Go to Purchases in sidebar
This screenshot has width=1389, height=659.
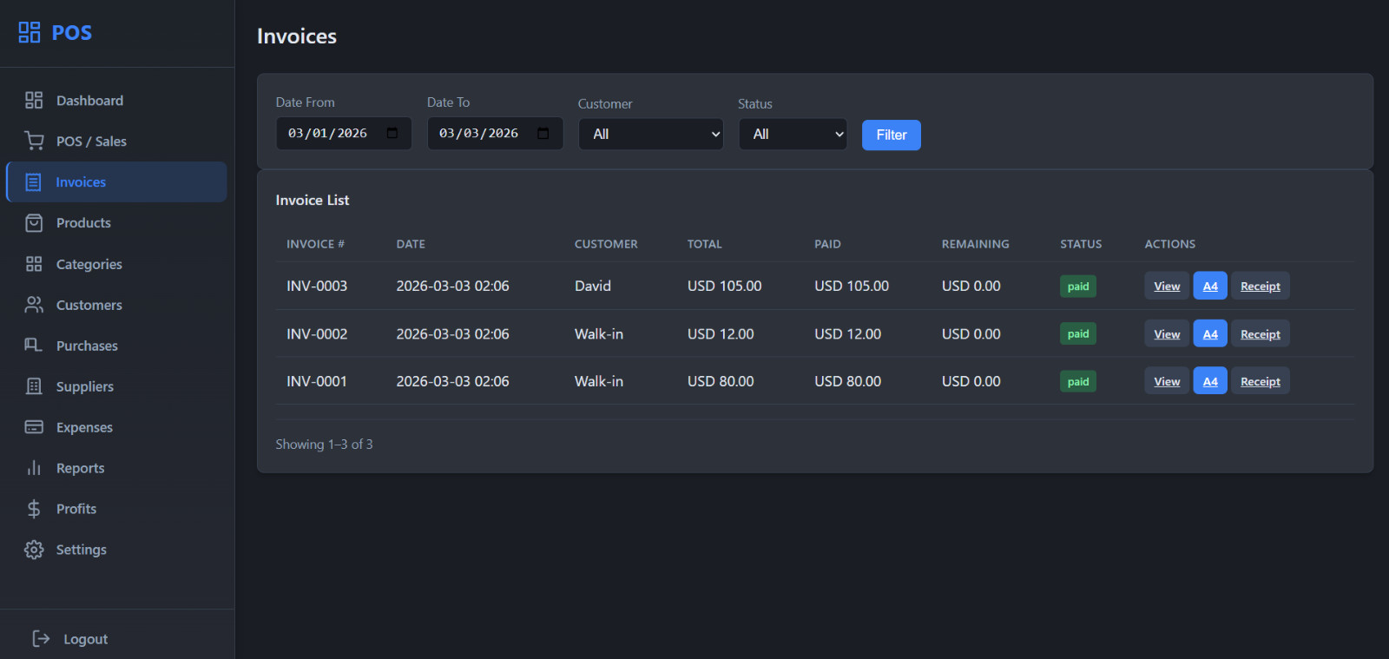pos(116,346)
